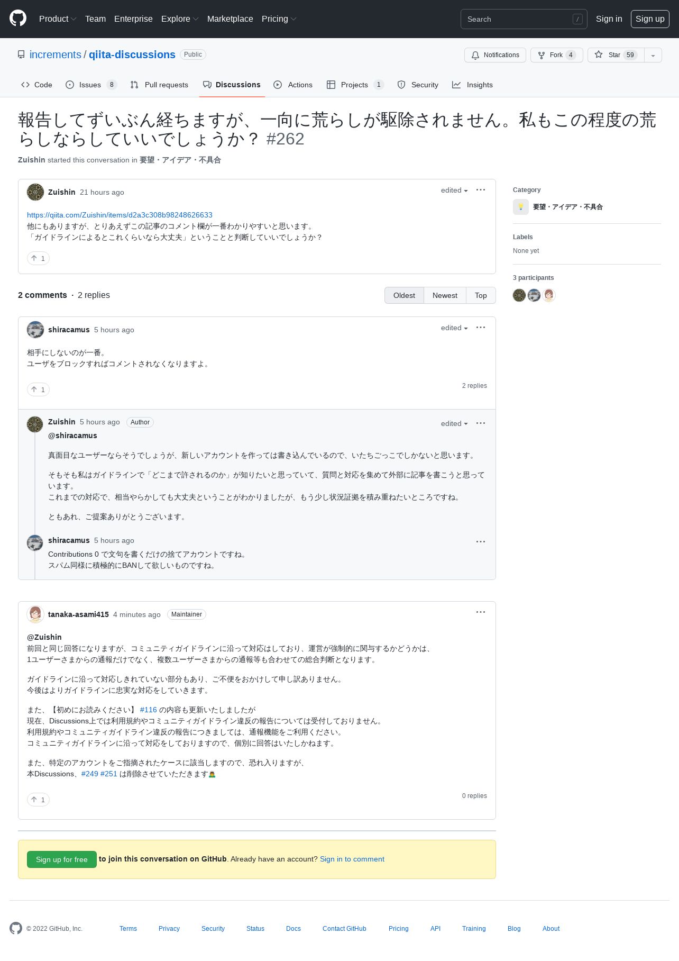Open the three-dot menu on Zuishin's original post
The width and height of the screenshot is (679, 961).
pyautogui.click(x=480, y=190)
